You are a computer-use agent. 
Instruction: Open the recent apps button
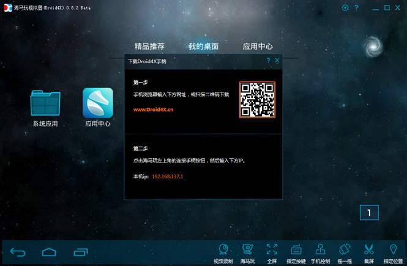click(x=81, y=252)
